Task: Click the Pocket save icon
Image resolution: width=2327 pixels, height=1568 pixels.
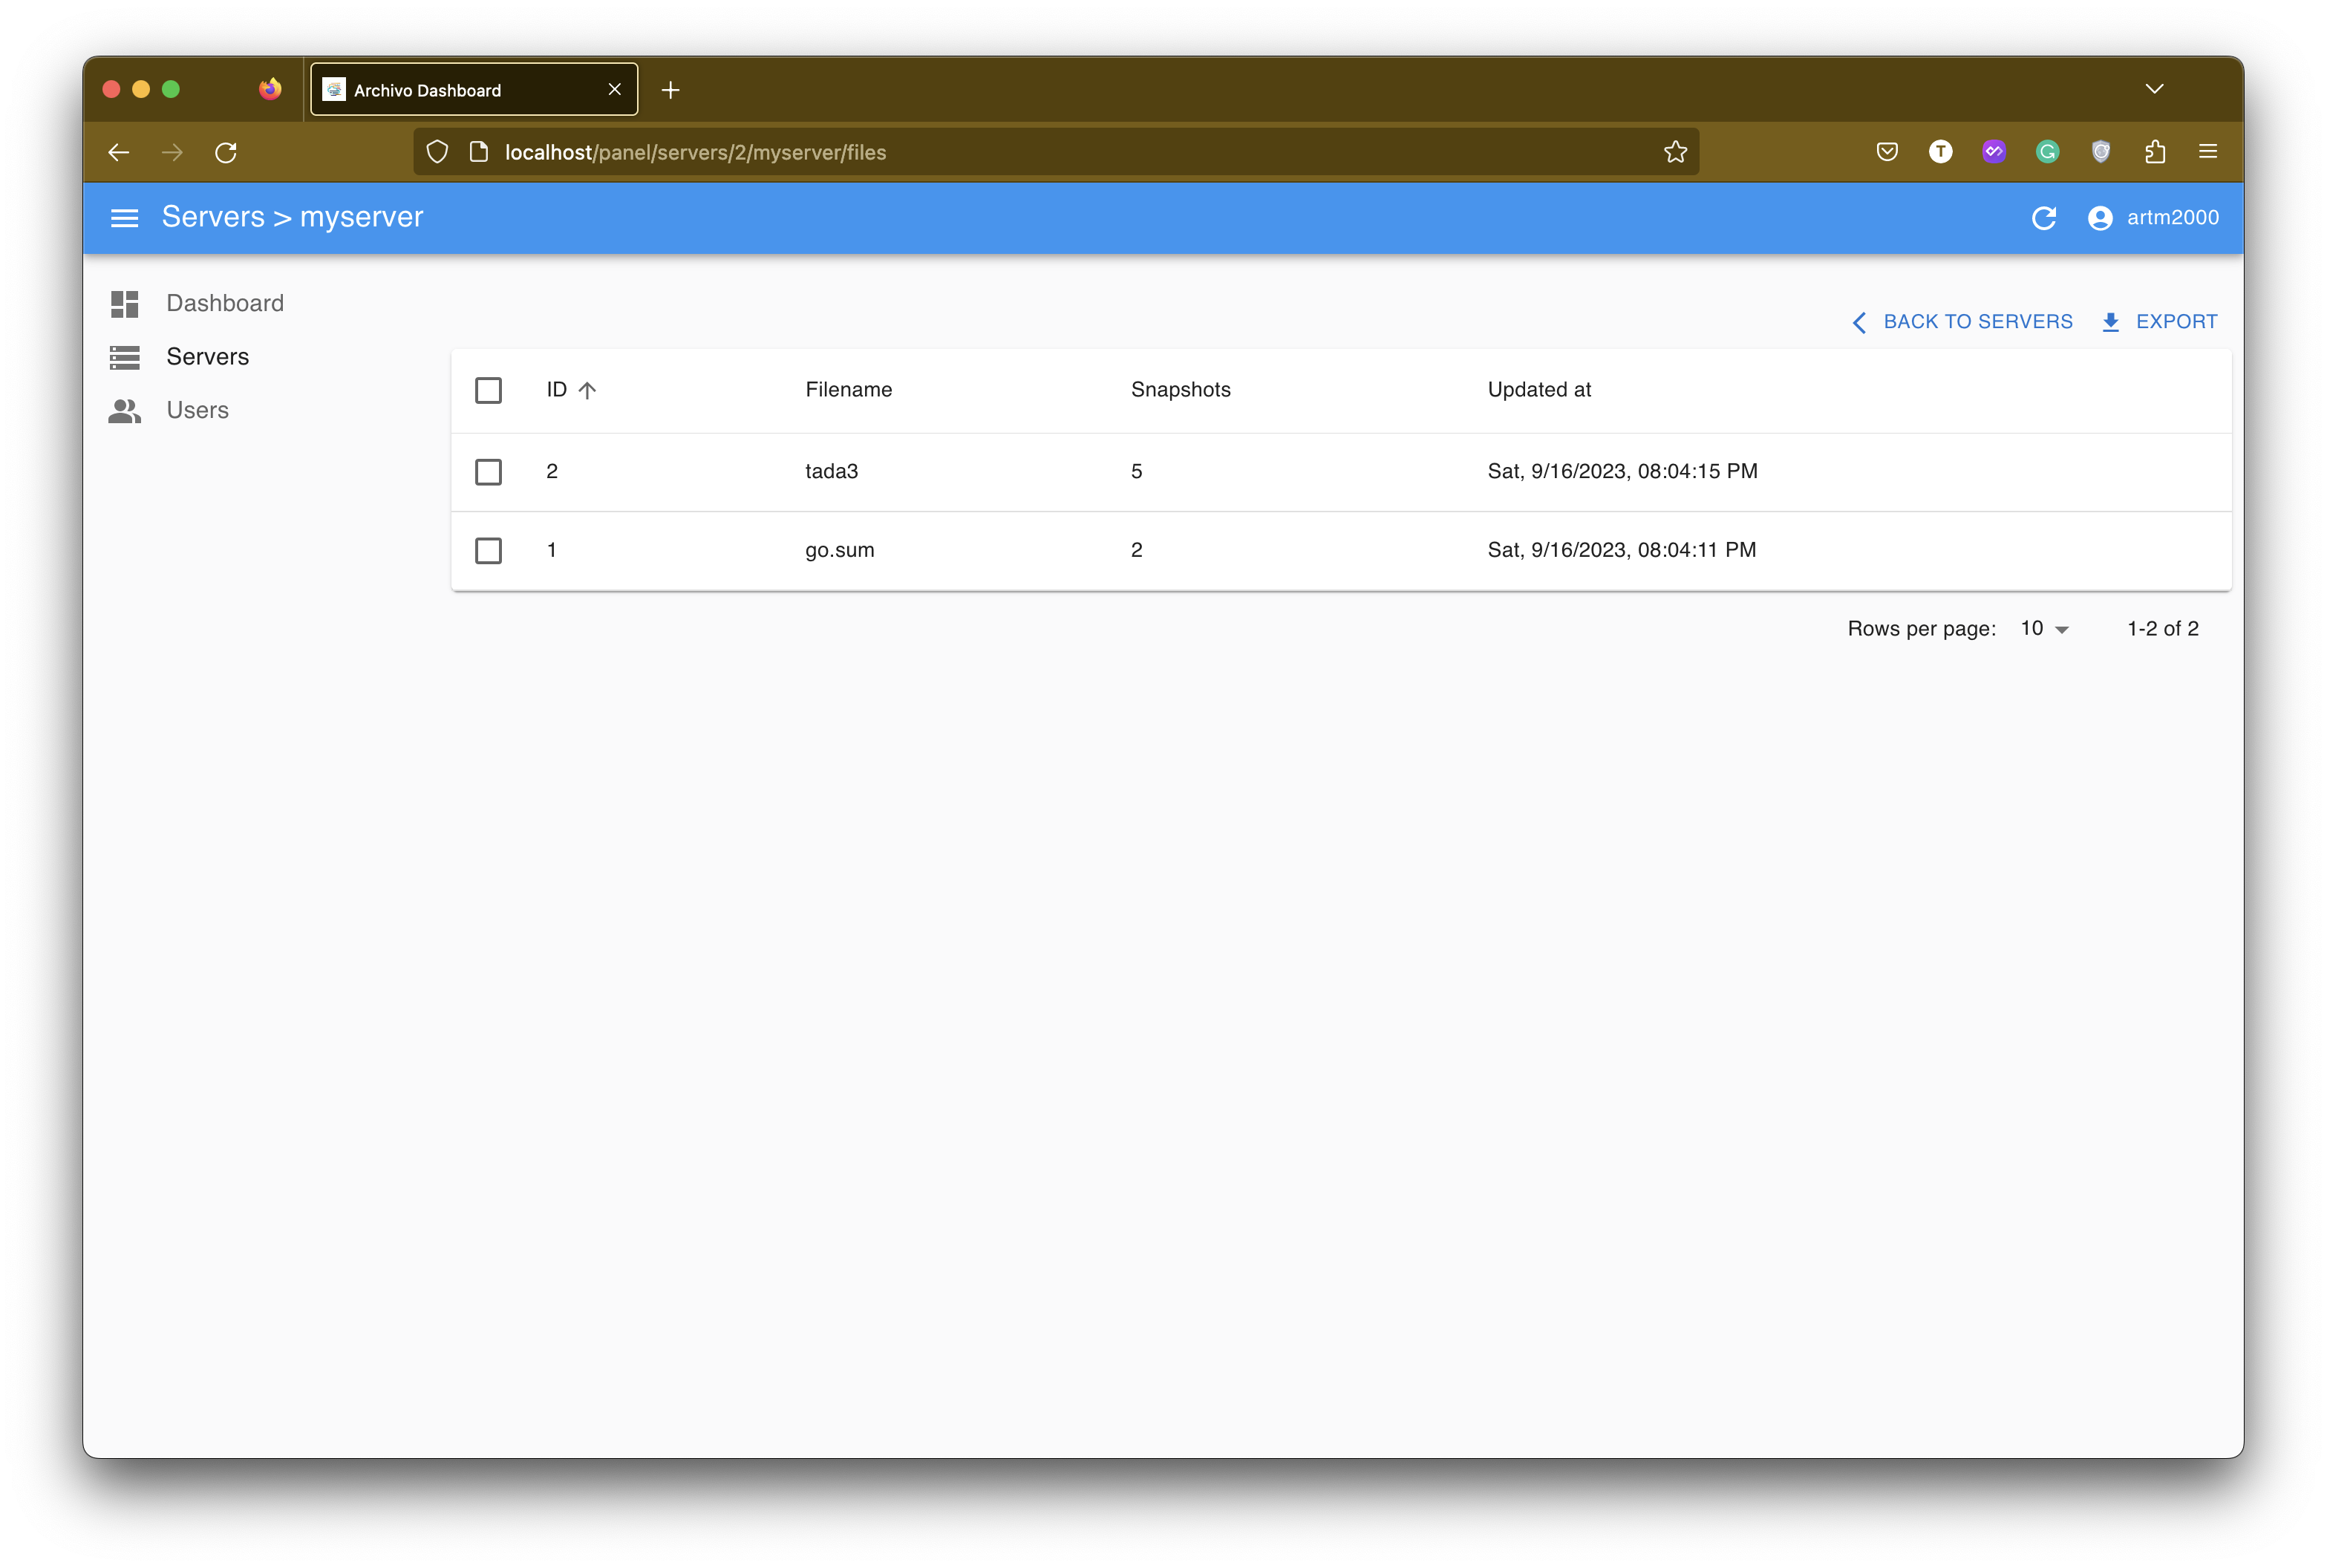Action: click(x=1886, y=152)
